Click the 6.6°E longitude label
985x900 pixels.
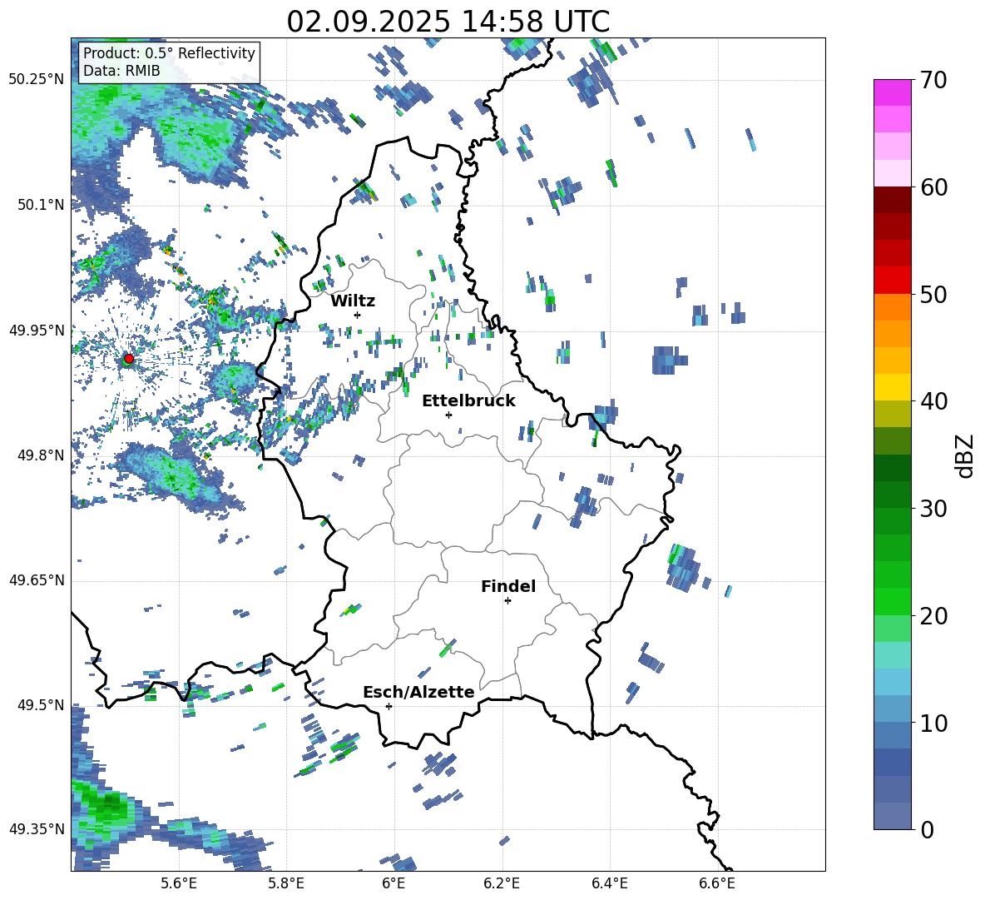coord(717,884)
